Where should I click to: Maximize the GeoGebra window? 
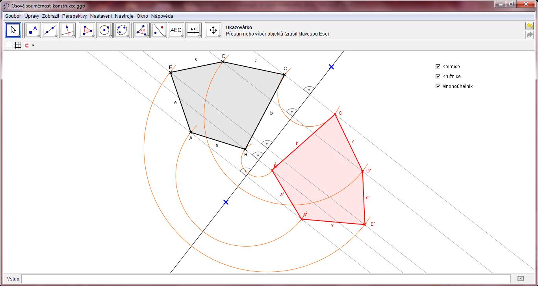[512, 4]
